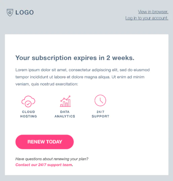Open the View in browser link
This screenshot has height=181, width=173.
(x=153, y=12)
